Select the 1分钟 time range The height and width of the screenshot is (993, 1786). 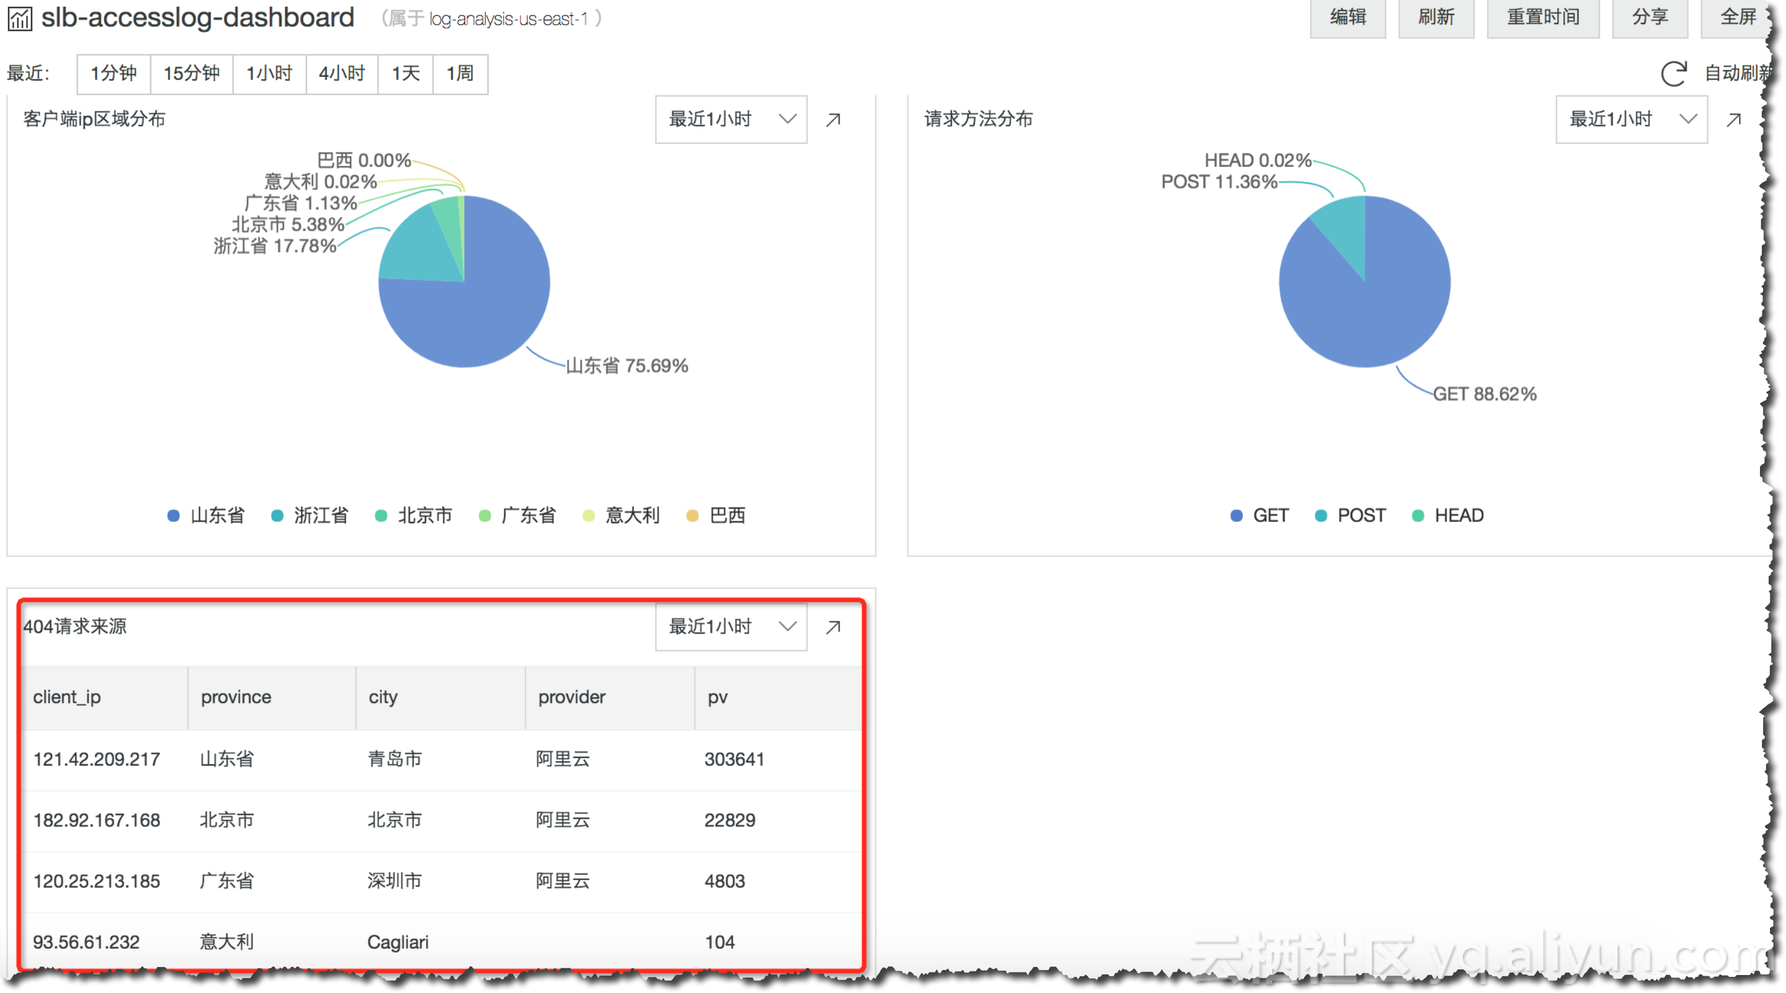pos(113,74)
